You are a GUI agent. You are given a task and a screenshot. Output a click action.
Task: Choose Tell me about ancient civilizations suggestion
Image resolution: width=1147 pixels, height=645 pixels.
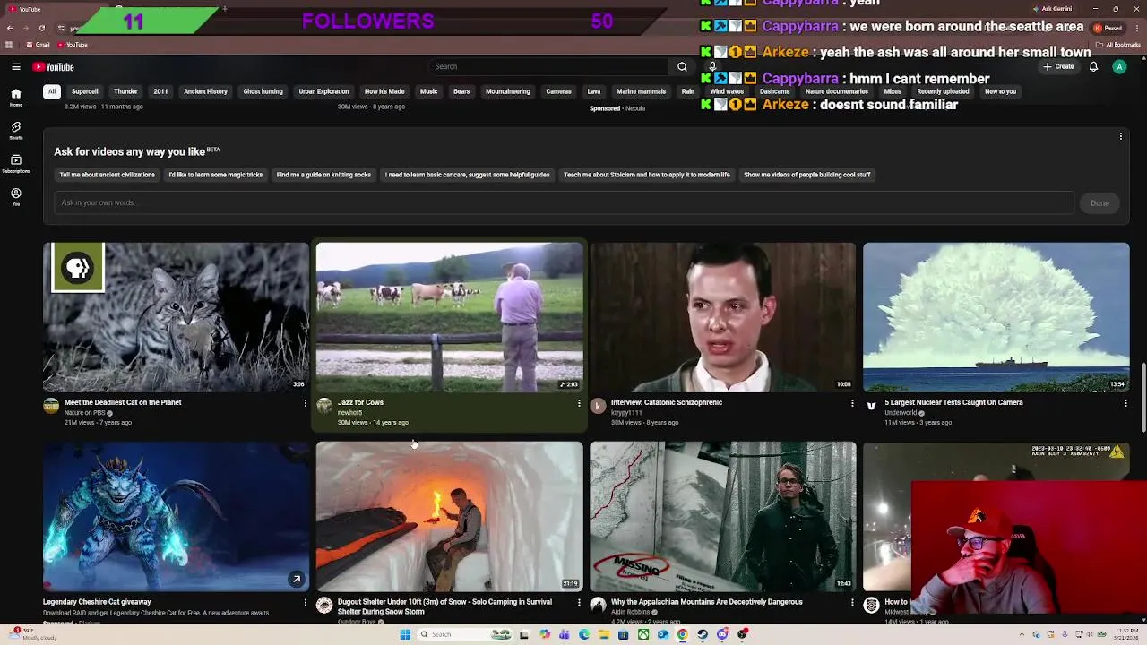click(108, 175)
